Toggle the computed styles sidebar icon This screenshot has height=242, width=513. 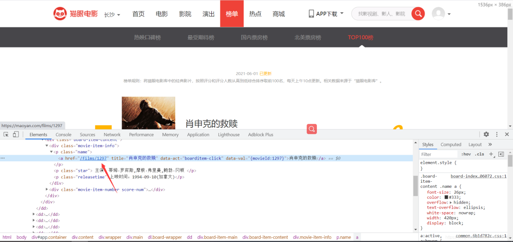tap(501, 154)
